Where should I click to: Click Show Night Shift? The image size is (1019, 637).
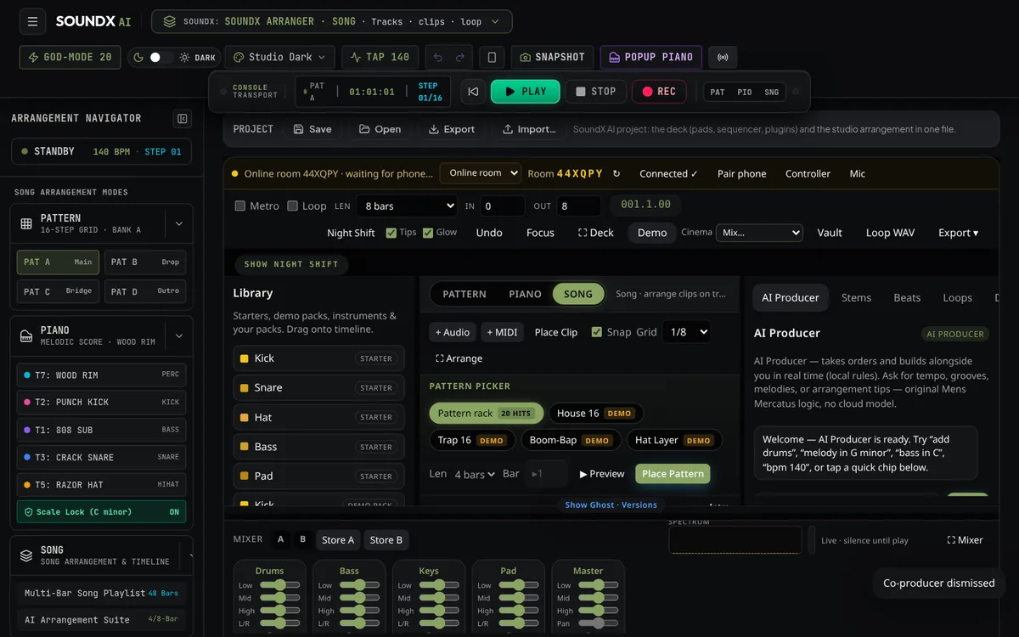click(291, 264)
